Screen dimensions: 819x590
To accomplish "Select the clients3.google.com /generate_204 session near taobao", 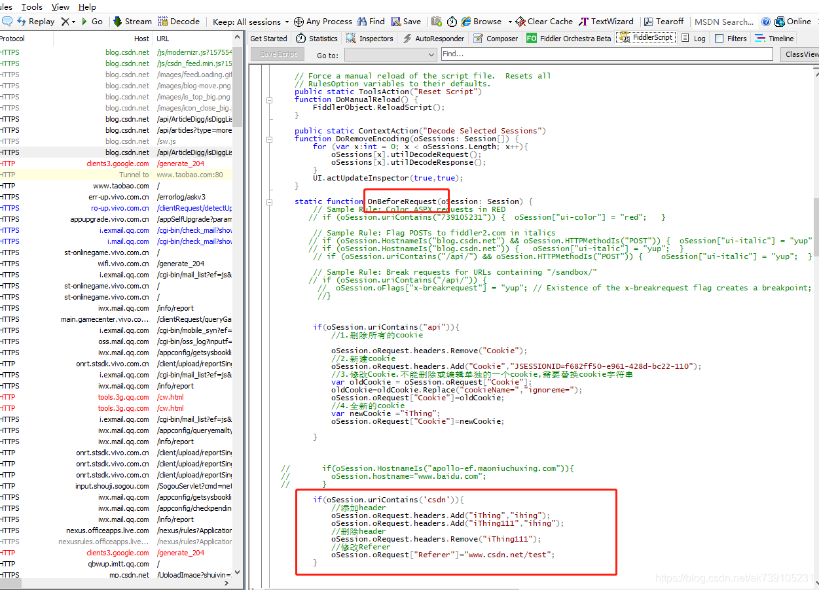I will (117, 164).
